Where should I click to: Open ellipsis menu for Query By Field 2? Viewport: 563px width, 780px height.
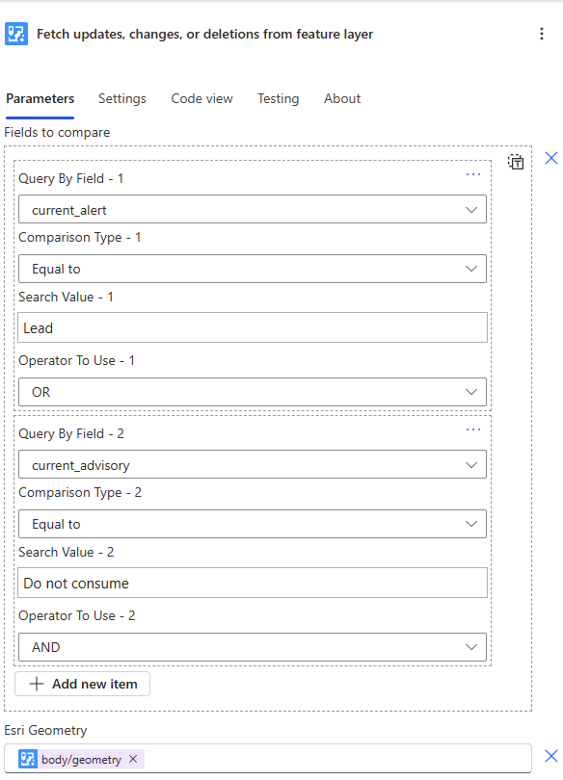[473, 429]
